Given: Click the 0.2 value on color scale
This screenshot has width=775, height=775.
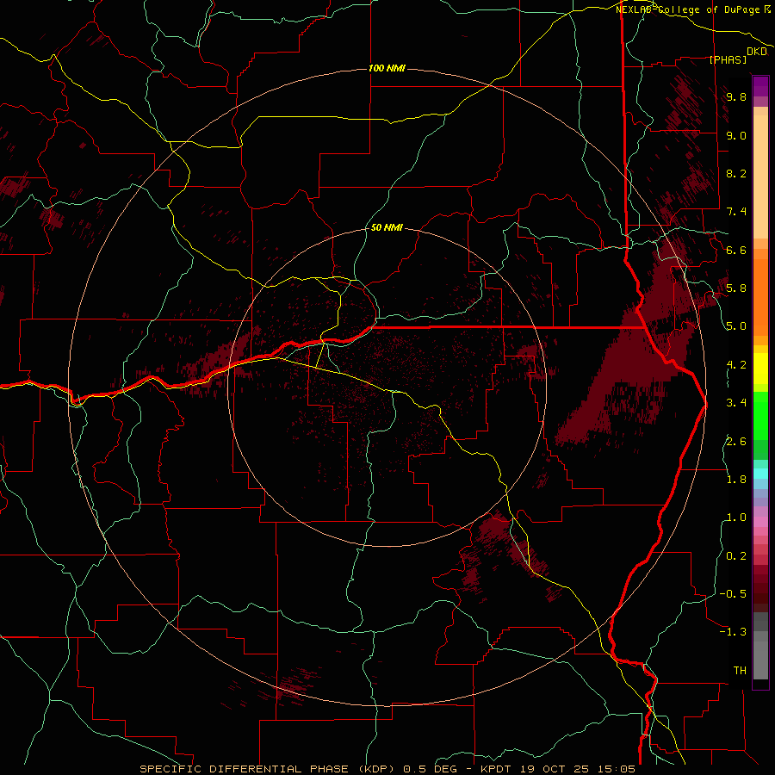Looking at the screenshot, I should [x=736, y=555].
